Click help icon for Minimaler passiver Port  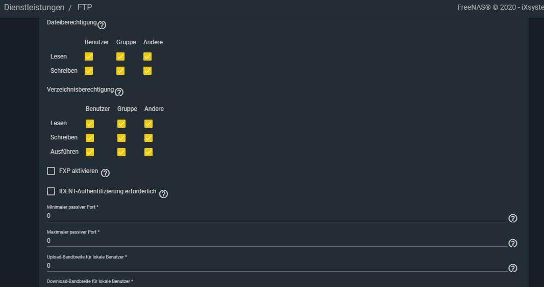513,218
